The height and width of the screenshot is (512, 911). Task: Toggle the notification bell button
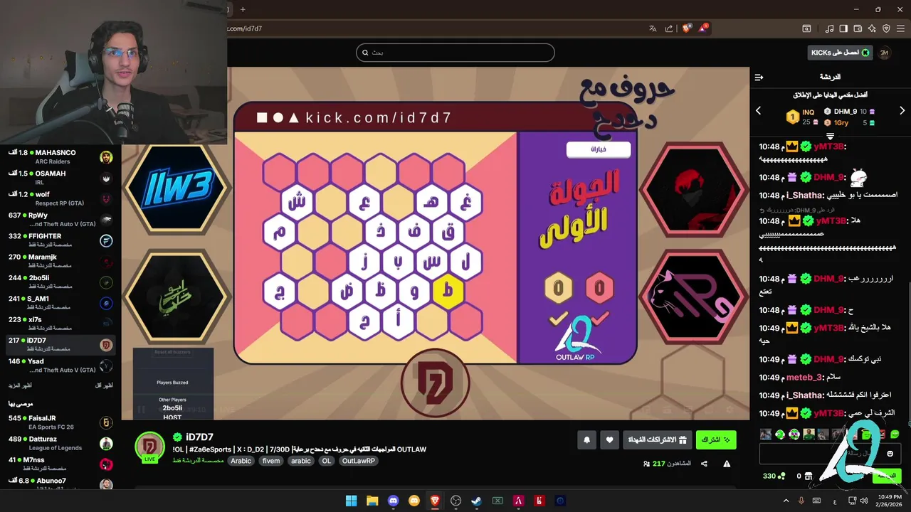coord(586,440)
